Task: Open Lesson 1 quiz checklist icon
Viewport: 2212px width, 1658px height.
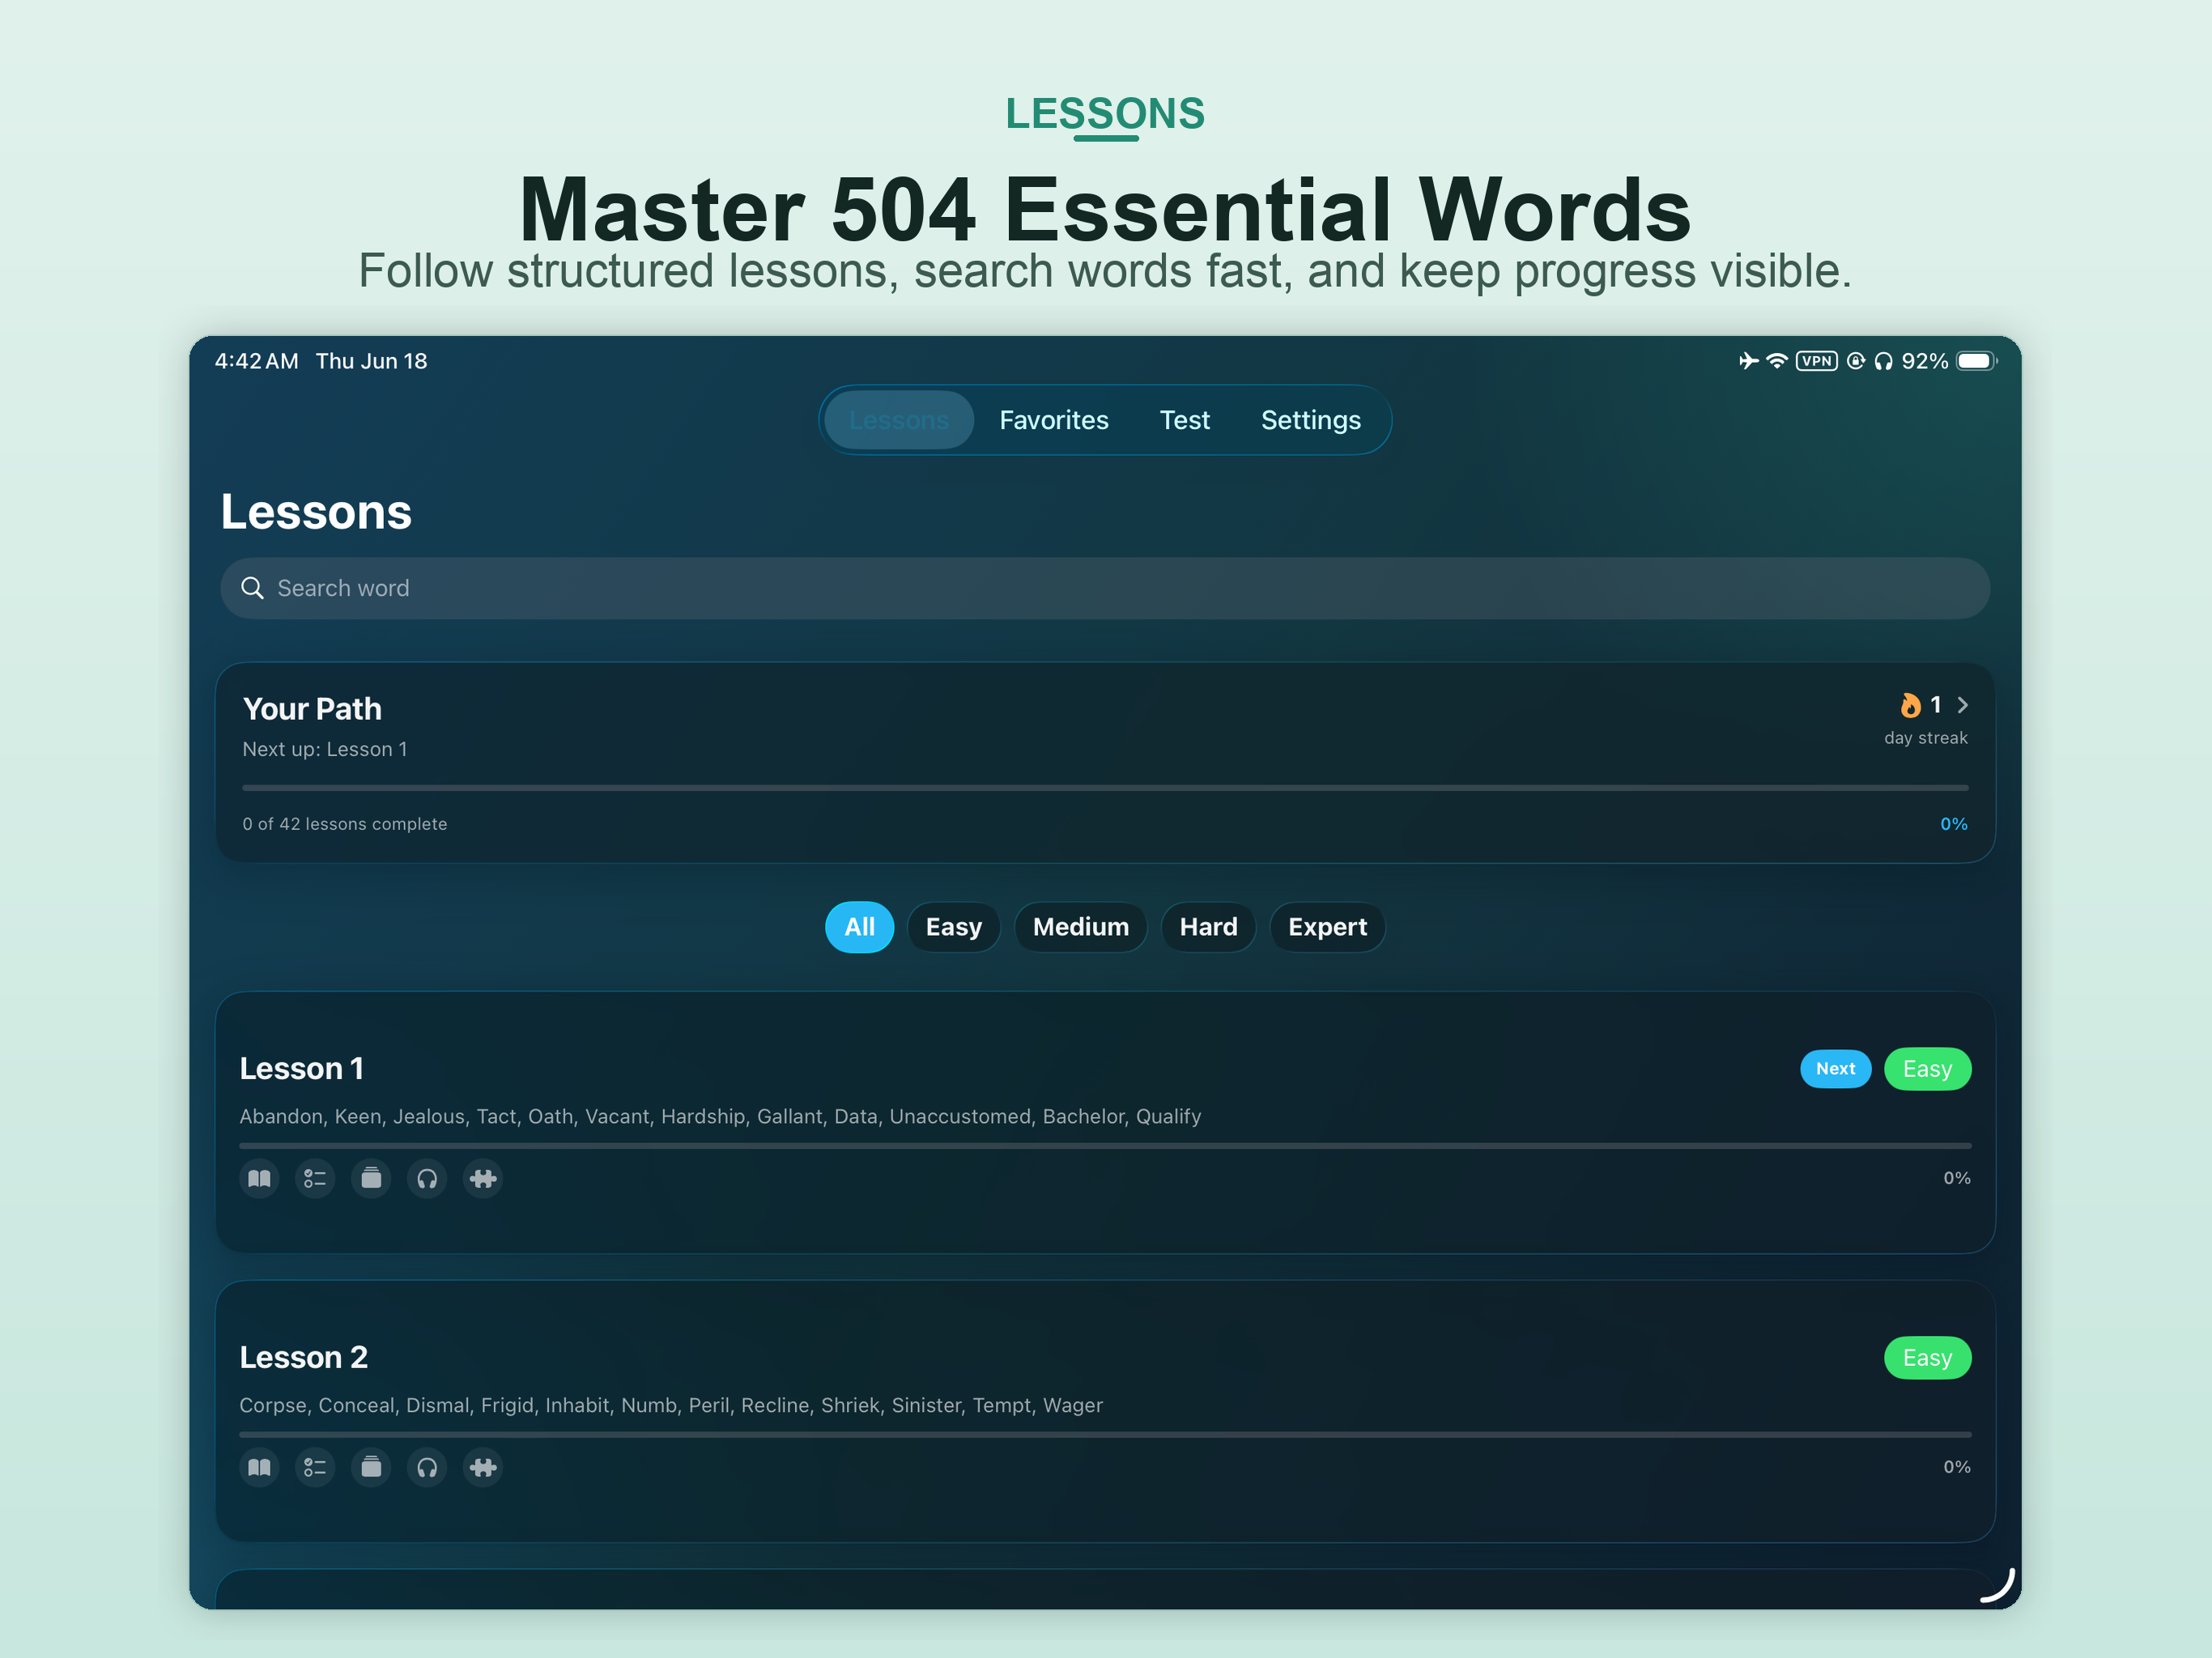Action: [x=315, y=1178]
